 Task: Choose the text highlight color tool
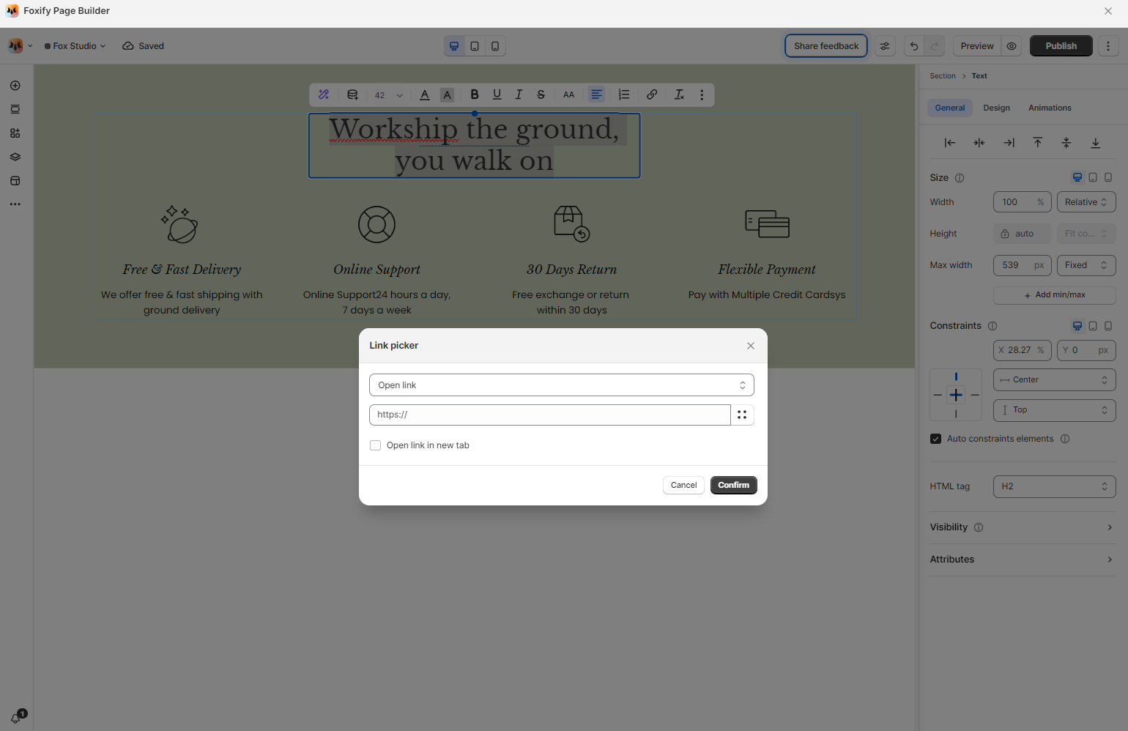pyautogui.click(x=448, y=94)
